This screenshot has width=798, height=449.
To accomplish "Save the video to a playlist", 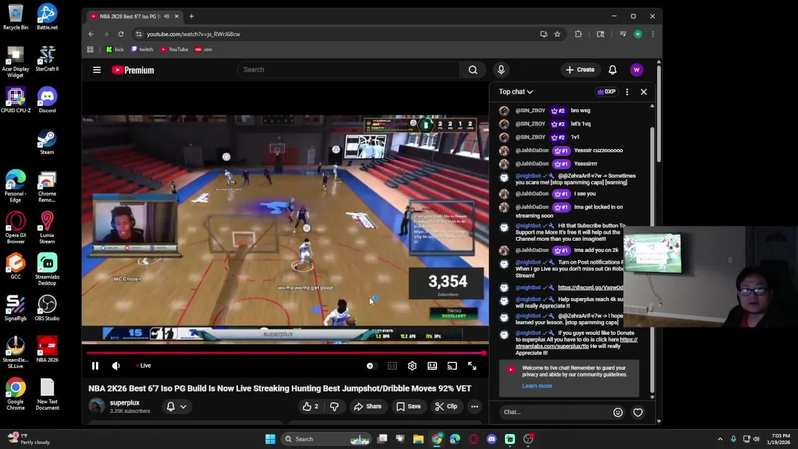I will coord(408,407).
